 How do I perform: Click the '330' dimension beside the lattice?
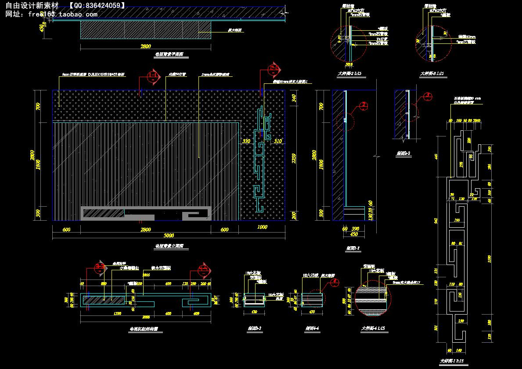click(x=246, y=141)
